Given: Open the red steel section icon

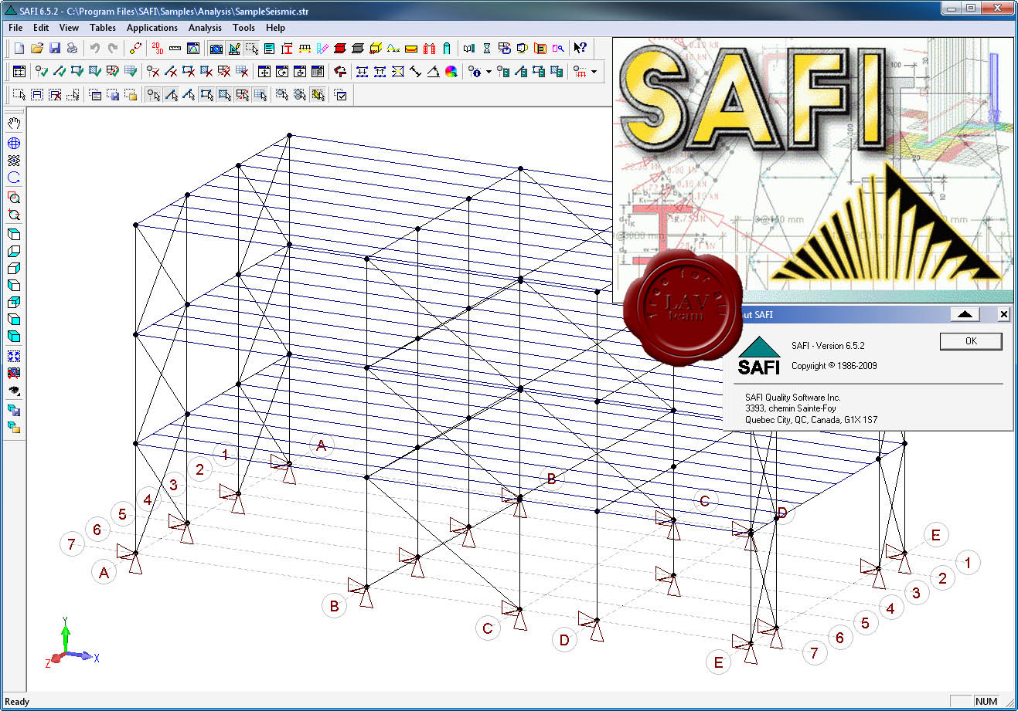Looking at the screenshot, I should tap(340, 48).
